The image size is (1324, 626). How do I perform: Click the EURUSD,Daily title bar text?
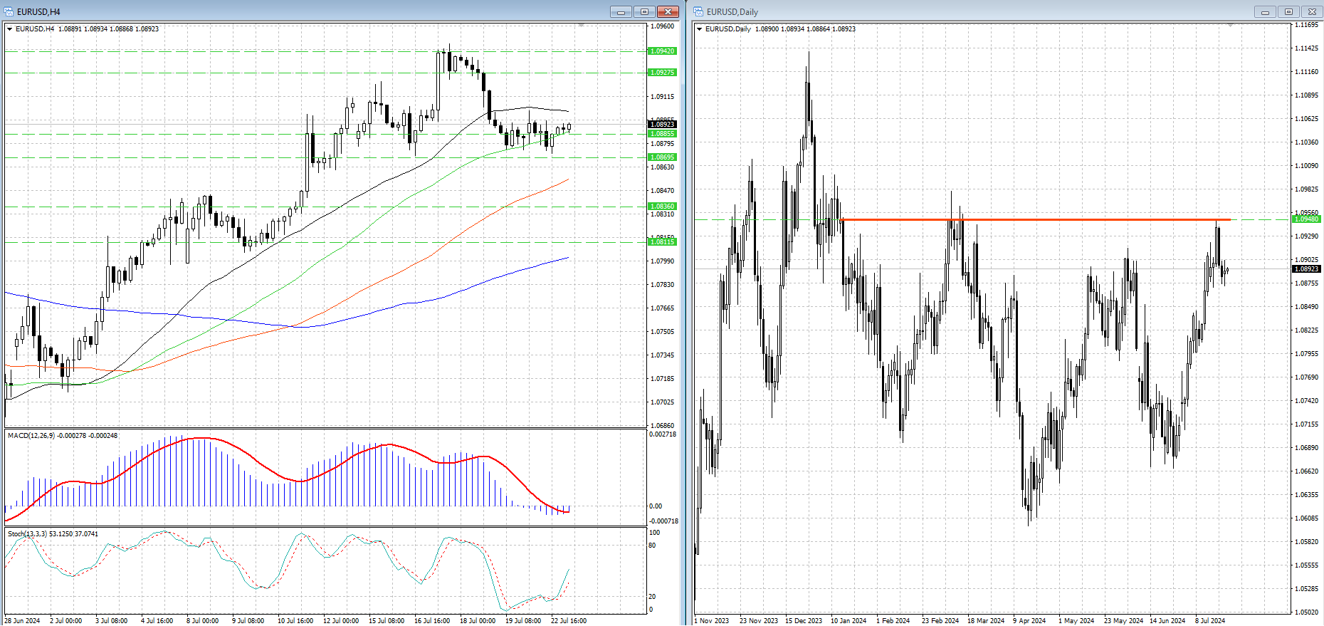(x=732, y=11)
